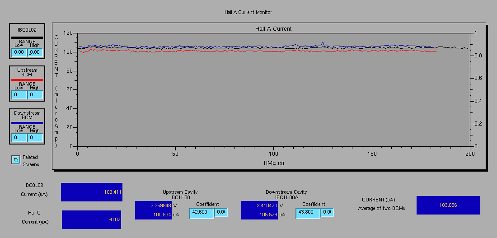Click the Coefficient label above 42.600

point(207,204)
